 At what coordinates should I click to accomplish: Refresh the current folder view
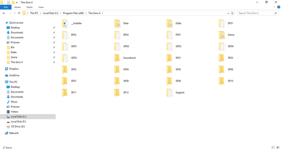233,13
